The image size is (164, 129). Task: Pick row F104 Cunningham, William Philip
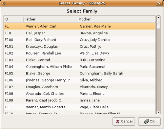80,67
